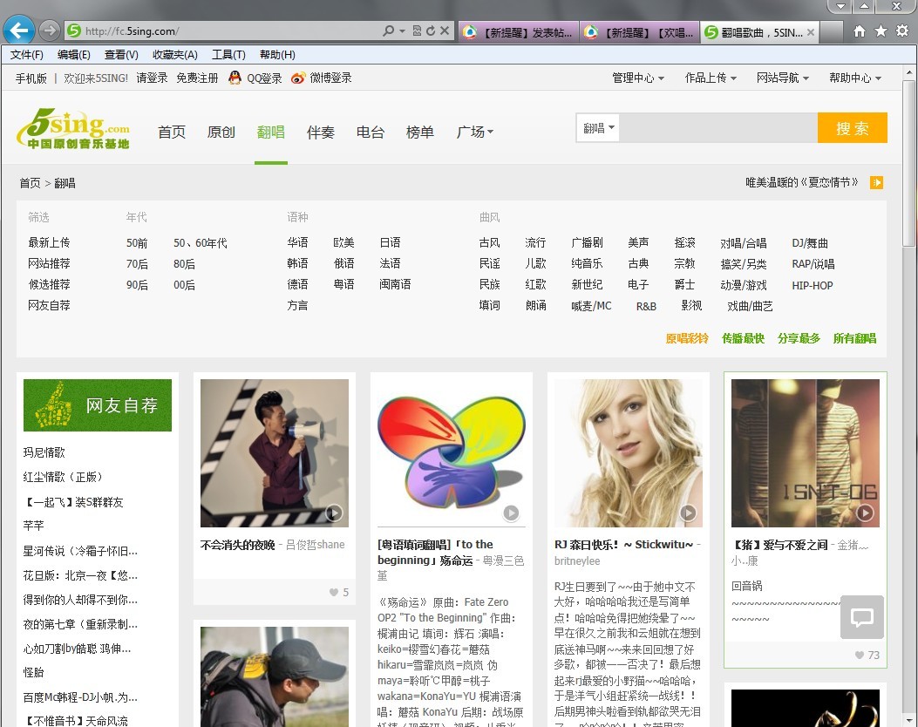Click the search magnifier in address bar

[388, 31]
